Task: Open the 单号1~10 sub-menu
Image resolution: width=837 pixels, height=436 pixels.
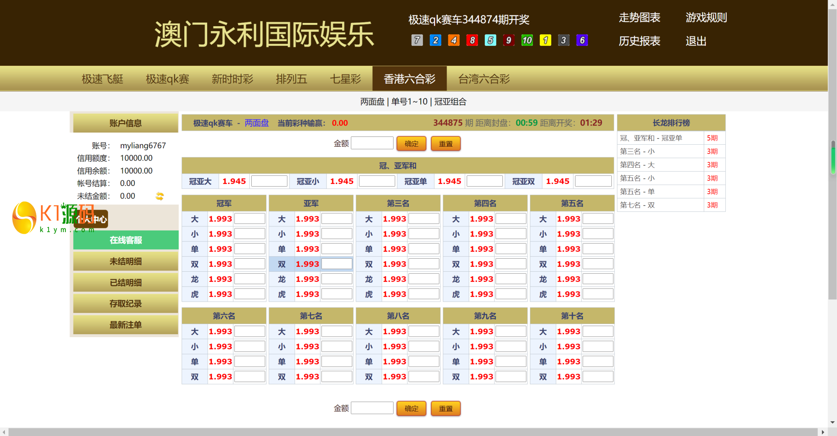Action: [410, 102]
